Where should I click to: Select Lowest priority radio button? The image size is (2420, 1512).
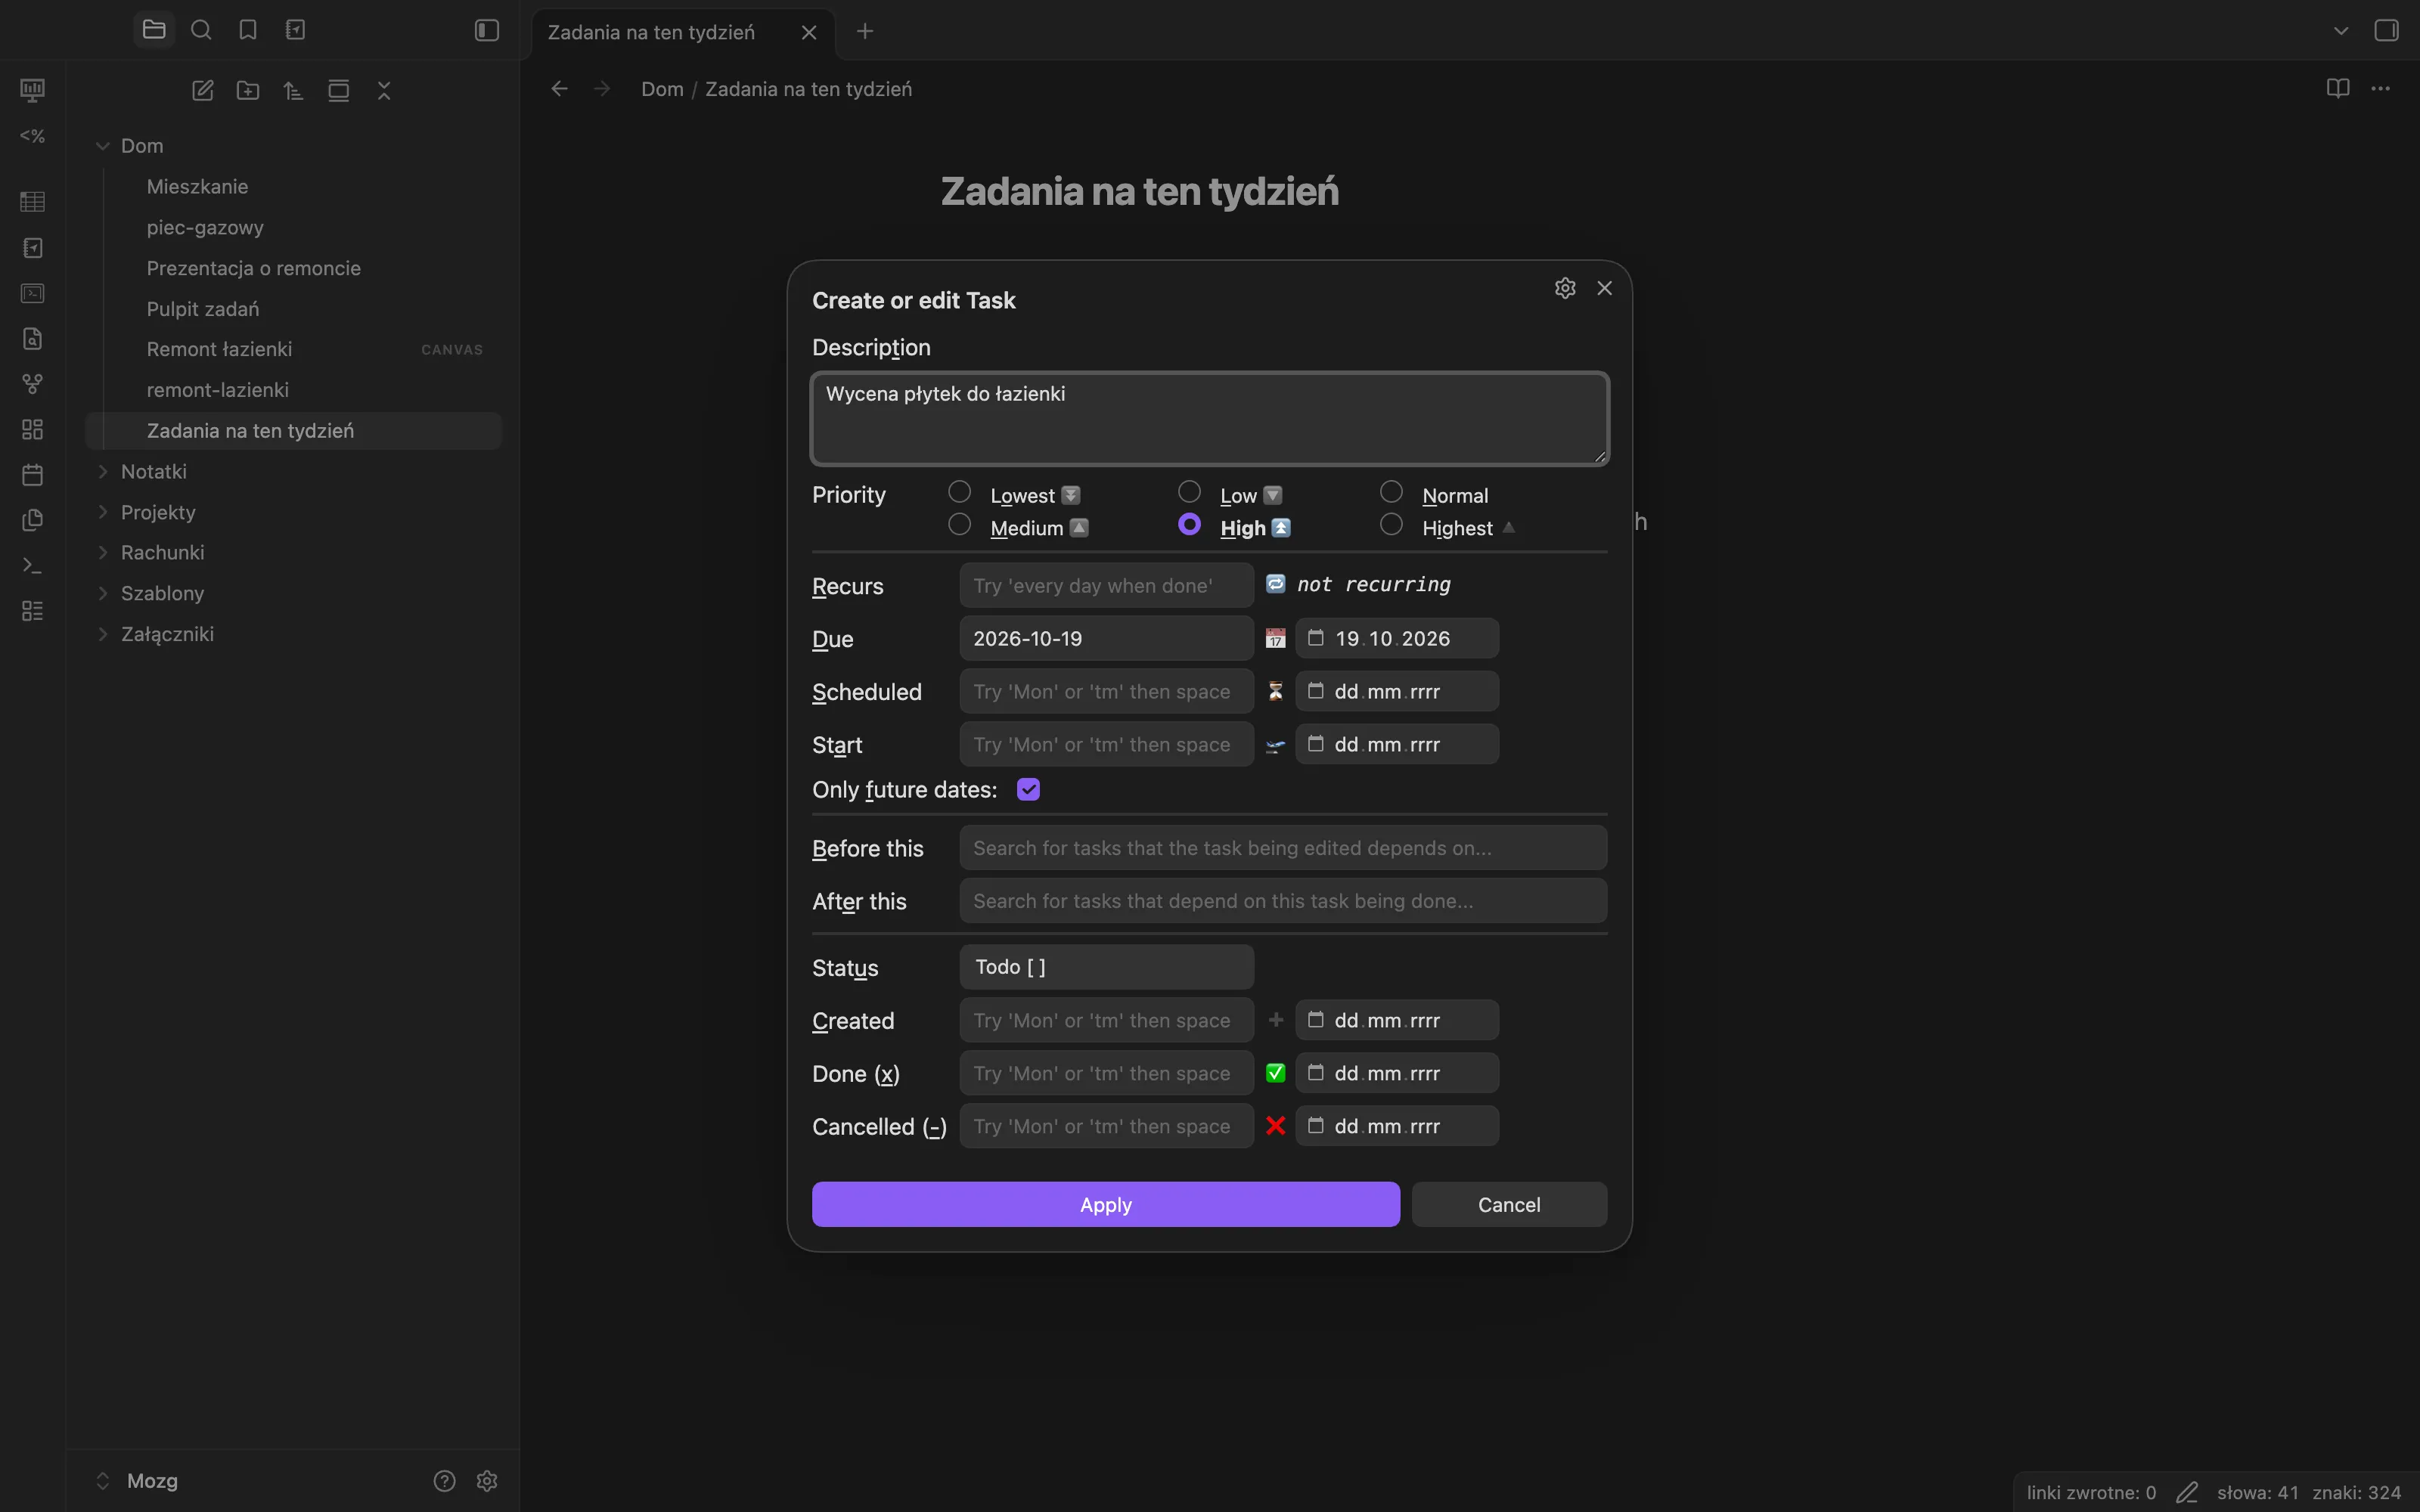pos(959,492)
